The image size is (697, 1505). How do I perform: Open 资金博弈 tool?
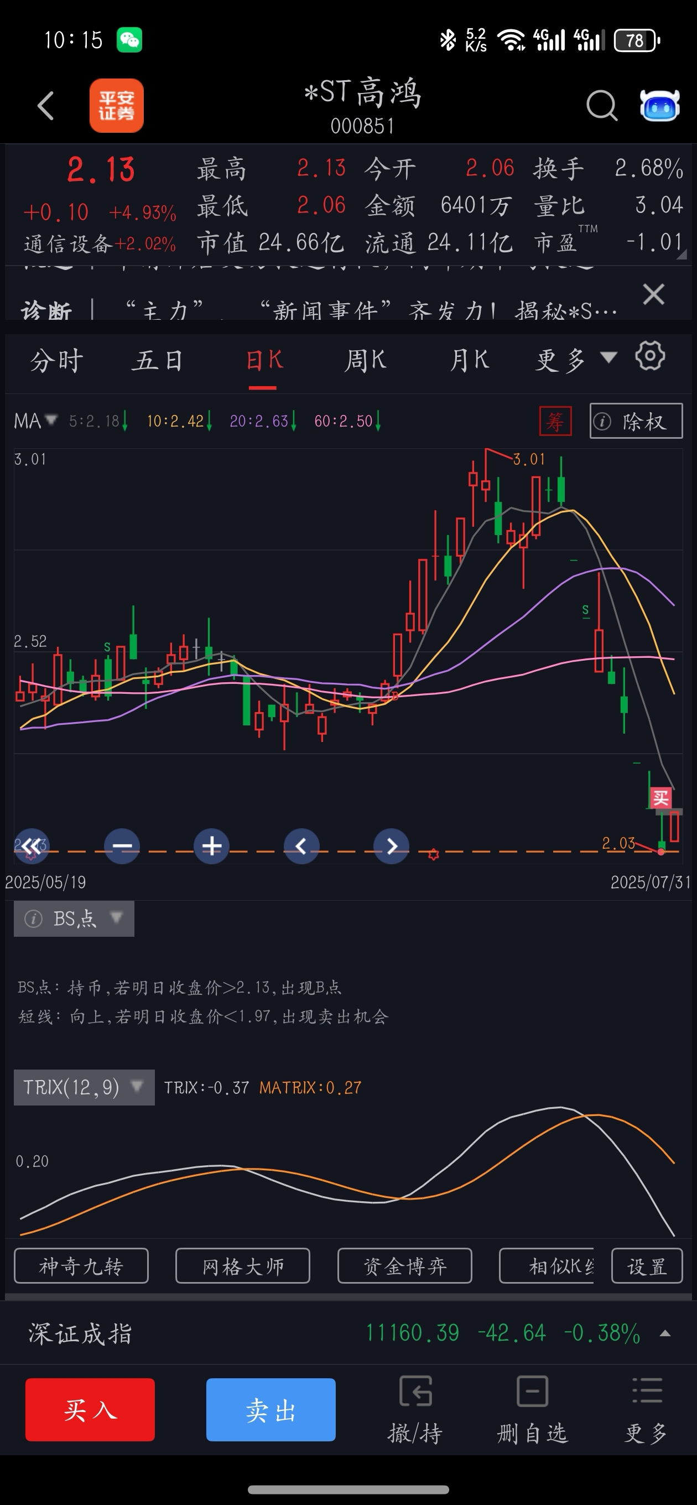pos(405,1265)
